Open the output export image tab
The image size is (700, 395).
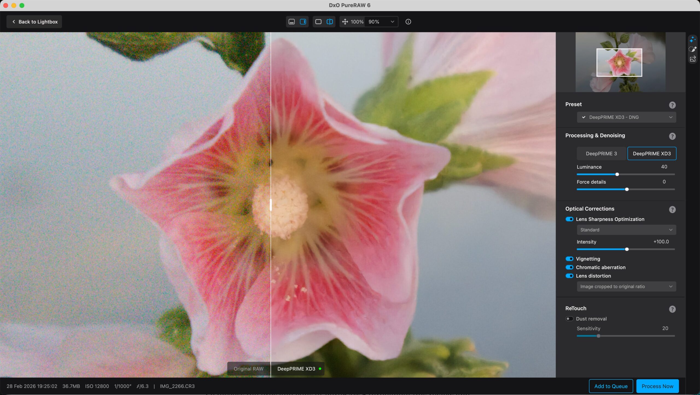click(x=693, y=59)
